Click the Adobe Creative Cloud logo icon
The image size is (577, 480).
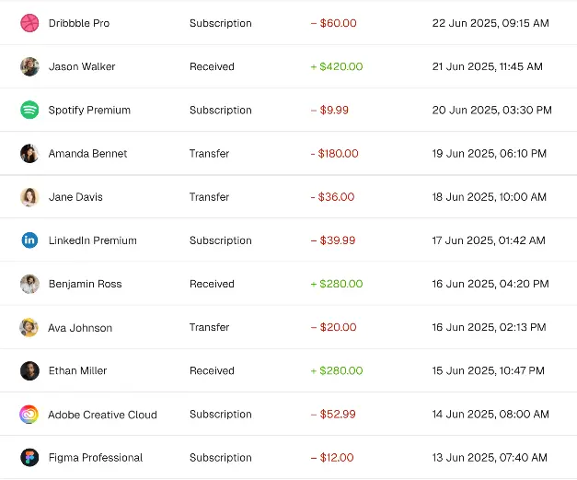[x=29, y=415]
